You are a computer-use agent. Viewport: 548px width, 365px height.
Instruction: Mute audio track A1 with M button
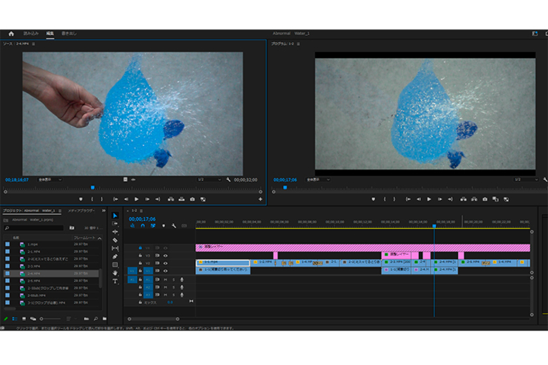coord(165,279)
